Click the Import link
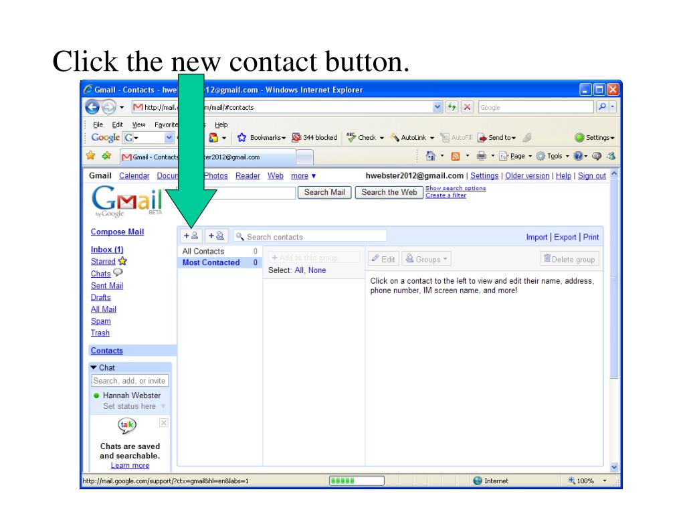 coord(536,237)
